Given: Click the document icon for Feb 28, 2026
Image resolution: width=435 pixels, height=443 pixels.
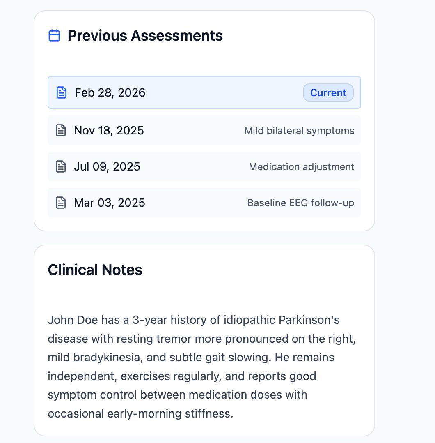Looking at the screenshot, I should 62,93.
